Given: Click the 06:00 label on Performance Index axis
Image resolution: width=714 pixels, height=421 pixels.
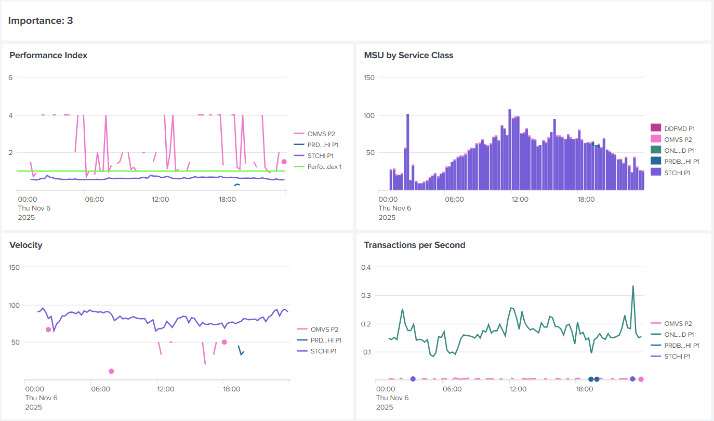Looking at the screenshot, I should (x=94, y=199).
